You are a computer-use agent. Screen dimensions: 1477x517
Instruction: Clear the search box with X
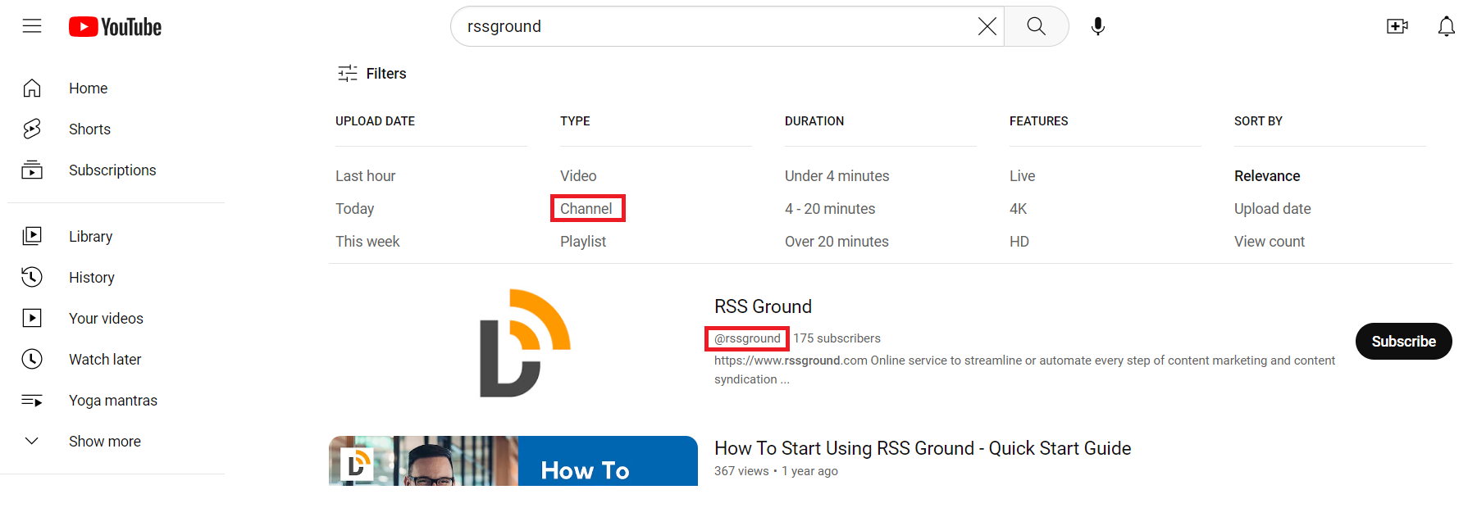tap(987, 26)
